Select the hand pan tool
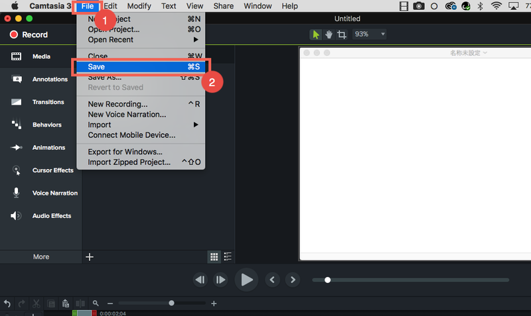This screenshot has height=316, width=531. click(x=329, y=34)
